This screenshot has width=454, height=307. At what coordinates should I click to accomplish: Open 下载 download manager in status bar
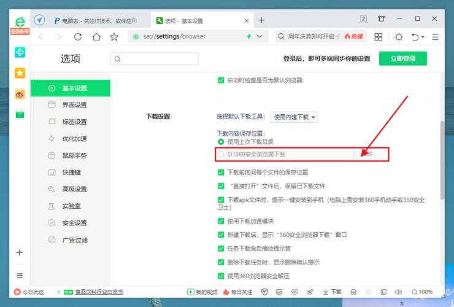point(332,292)
